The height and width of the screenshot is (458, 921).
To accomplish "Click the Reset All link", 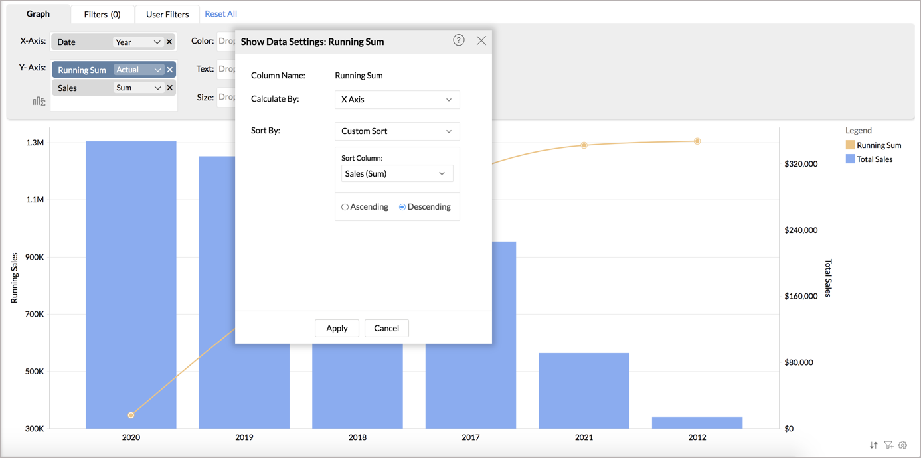I will pyautogui.click(x=220, y=13).
